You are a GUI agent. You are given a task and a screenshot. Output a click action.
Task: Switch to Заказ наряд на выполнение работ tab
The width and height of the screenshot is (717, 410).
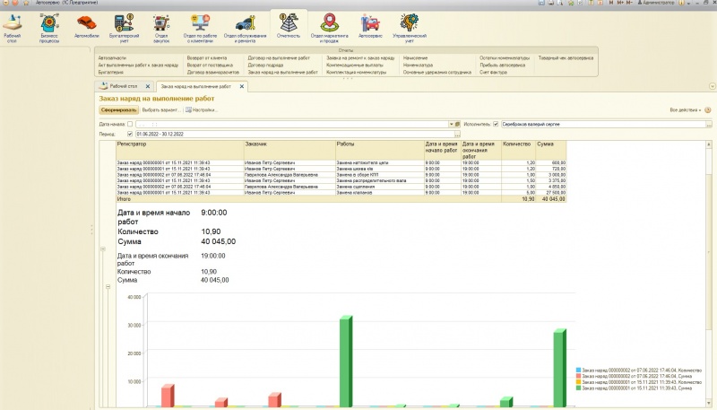tap(195, 86)
